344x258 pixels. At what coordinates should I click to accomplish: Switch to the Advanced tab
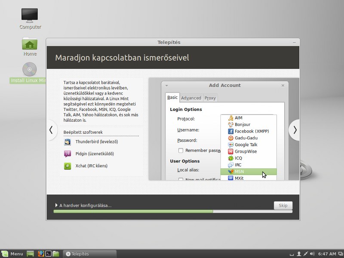click(191, 98)
